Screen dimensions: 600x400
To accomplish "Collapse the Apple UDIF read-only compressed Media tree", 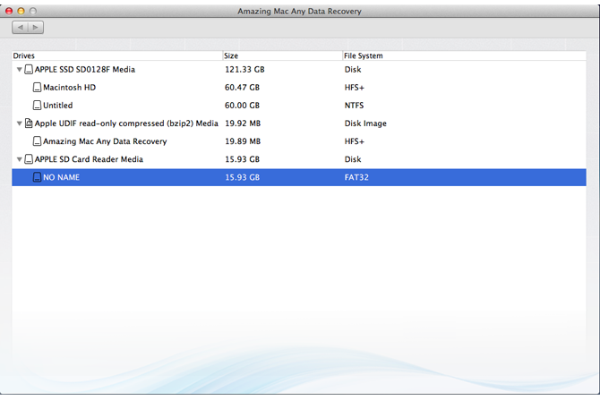I will 19,123.
